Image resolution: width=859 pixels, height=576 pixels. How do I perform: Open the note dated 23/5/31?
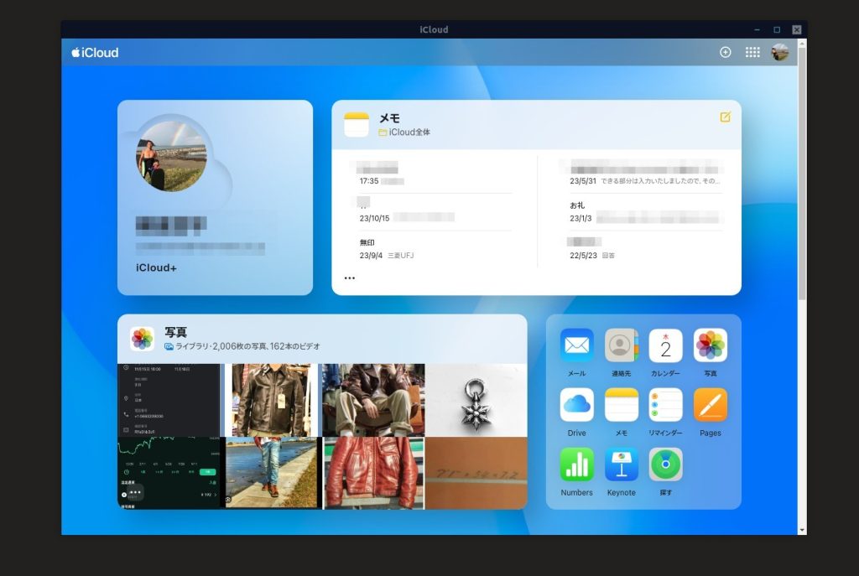click(x=645, y=174)
